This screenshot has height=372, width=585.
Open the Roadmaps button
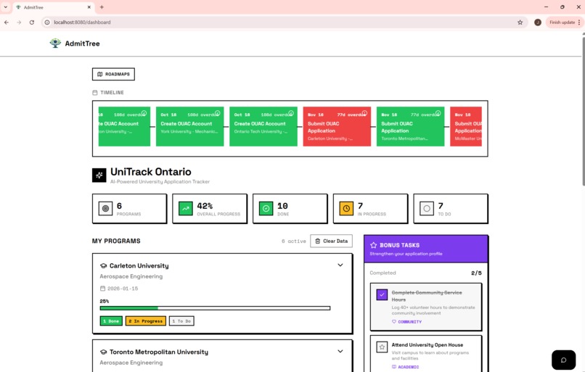tap(113, 74)
